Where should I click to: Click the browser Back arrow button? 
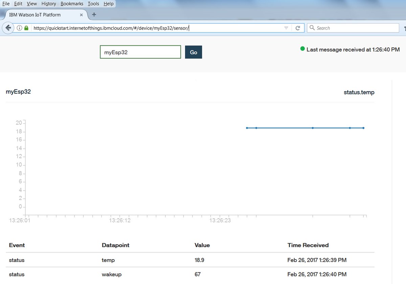click(x=8, y=28)
